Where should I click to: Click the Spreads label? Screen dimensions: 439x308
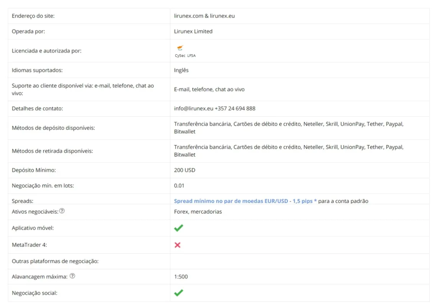(x=22, y=201)
